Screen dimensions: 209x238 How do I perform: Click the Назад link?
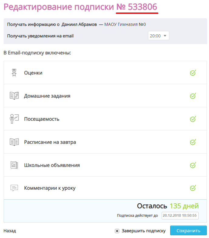tap(10, 231)
